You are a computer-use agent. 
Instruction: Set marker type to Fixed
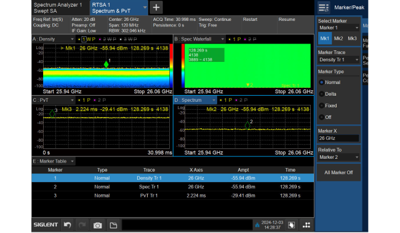click(328, 105)
